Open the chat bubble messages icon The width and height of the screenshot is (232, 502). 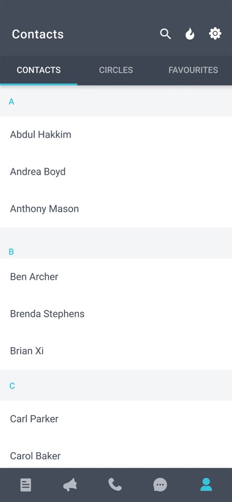coord(160,485)
